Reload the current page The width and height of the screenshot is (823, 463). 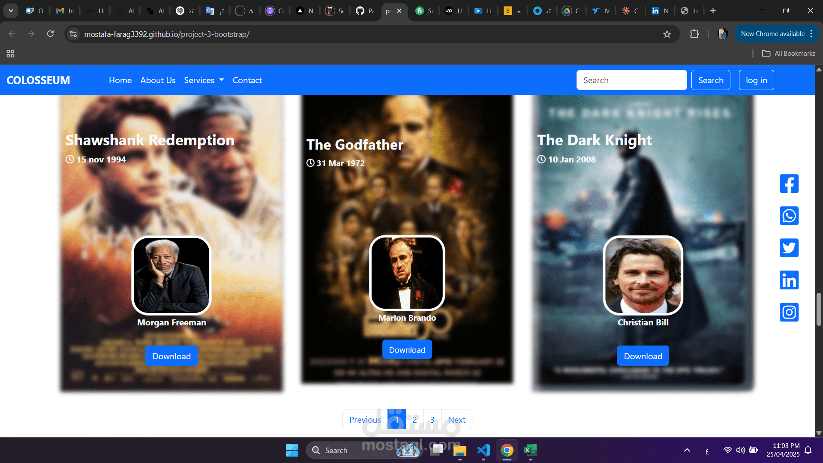coord(50,34)
